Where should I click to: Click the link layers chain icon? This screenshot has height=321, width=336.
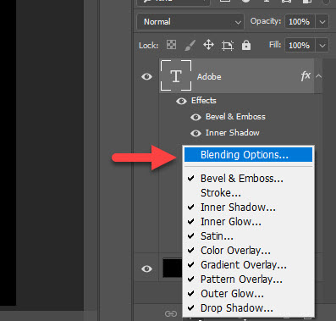(171, 313)
